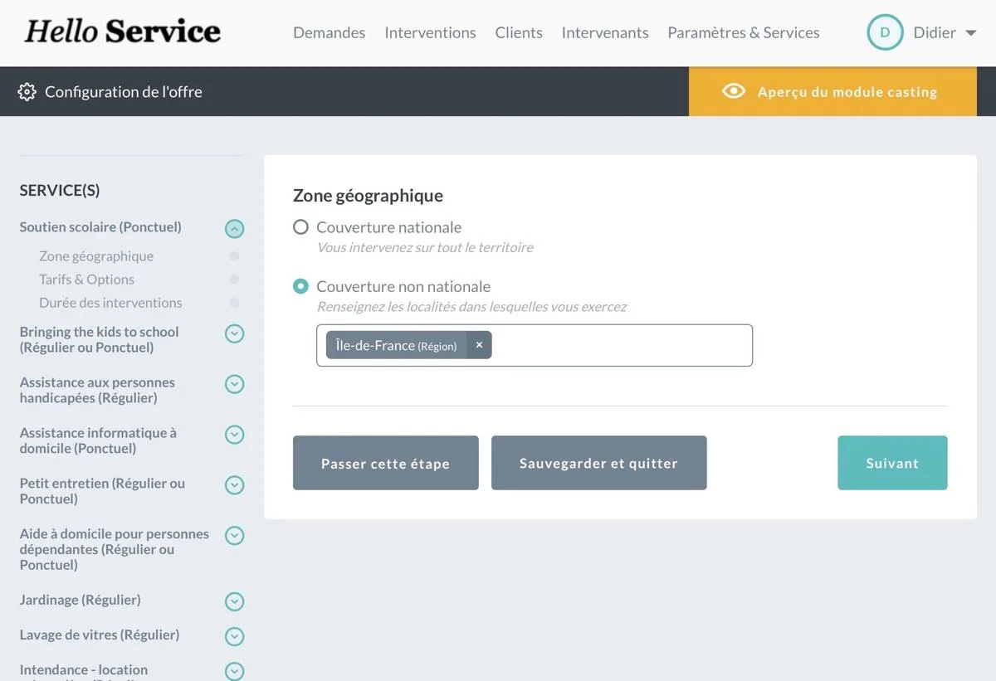Click Lavage de vitres (Régulier) label
Viewport: 996px width, 681px height.
point(100,635)
